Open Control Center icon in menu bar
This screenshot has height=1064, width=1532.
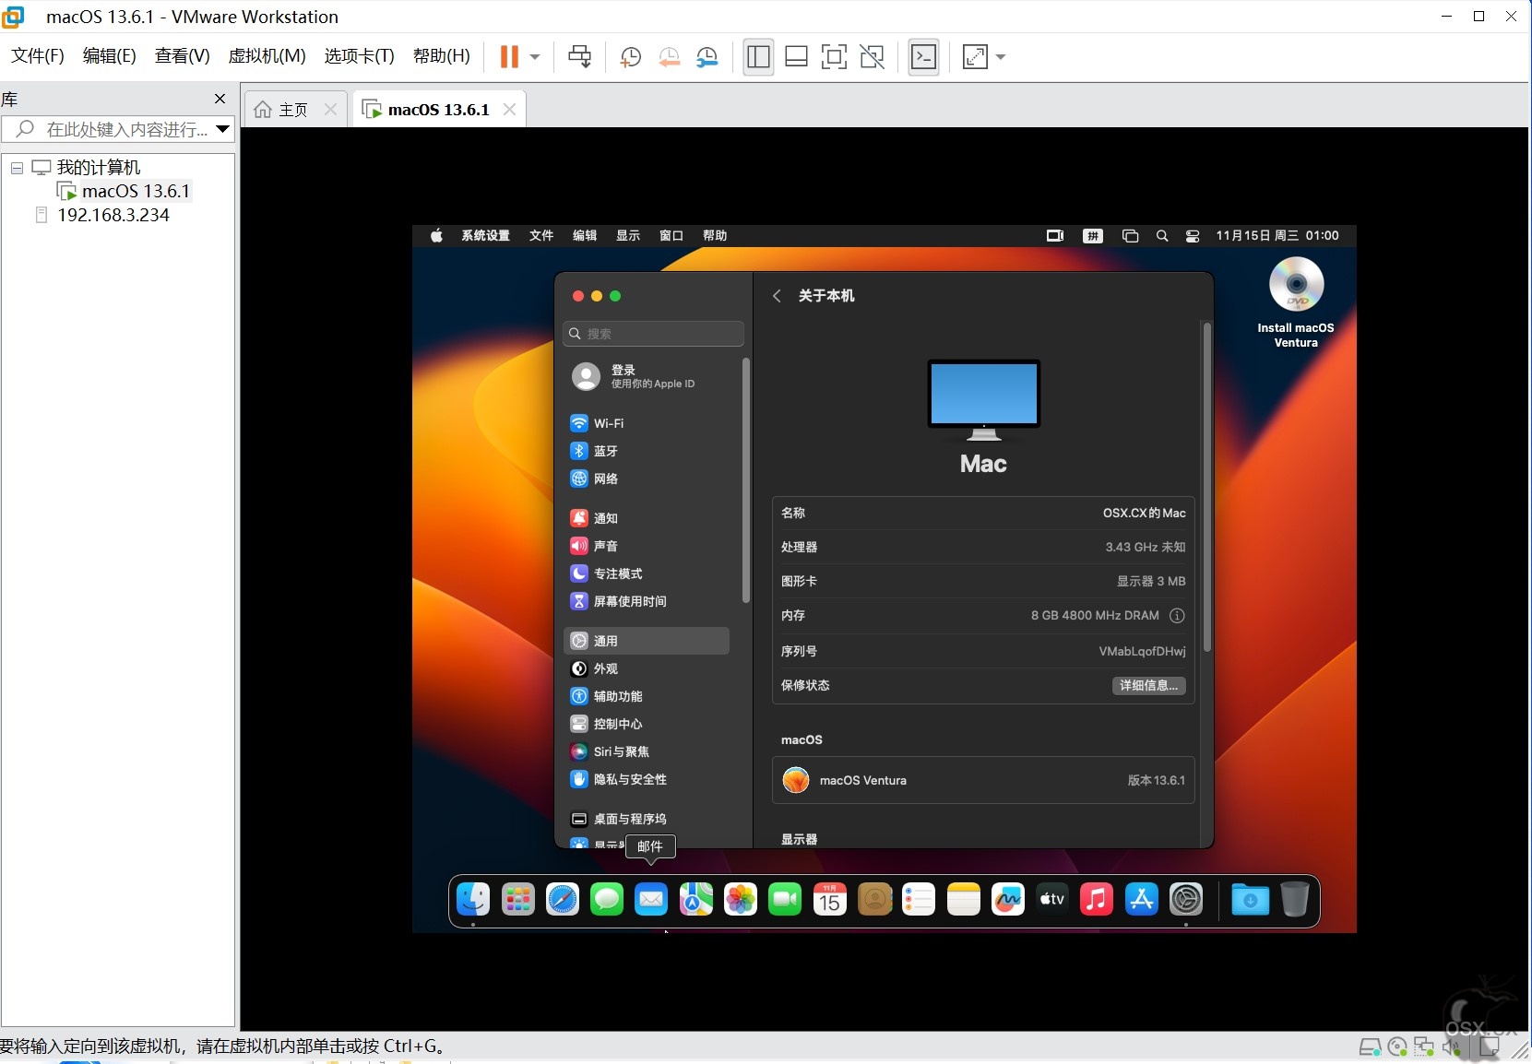coord(1193,236)
